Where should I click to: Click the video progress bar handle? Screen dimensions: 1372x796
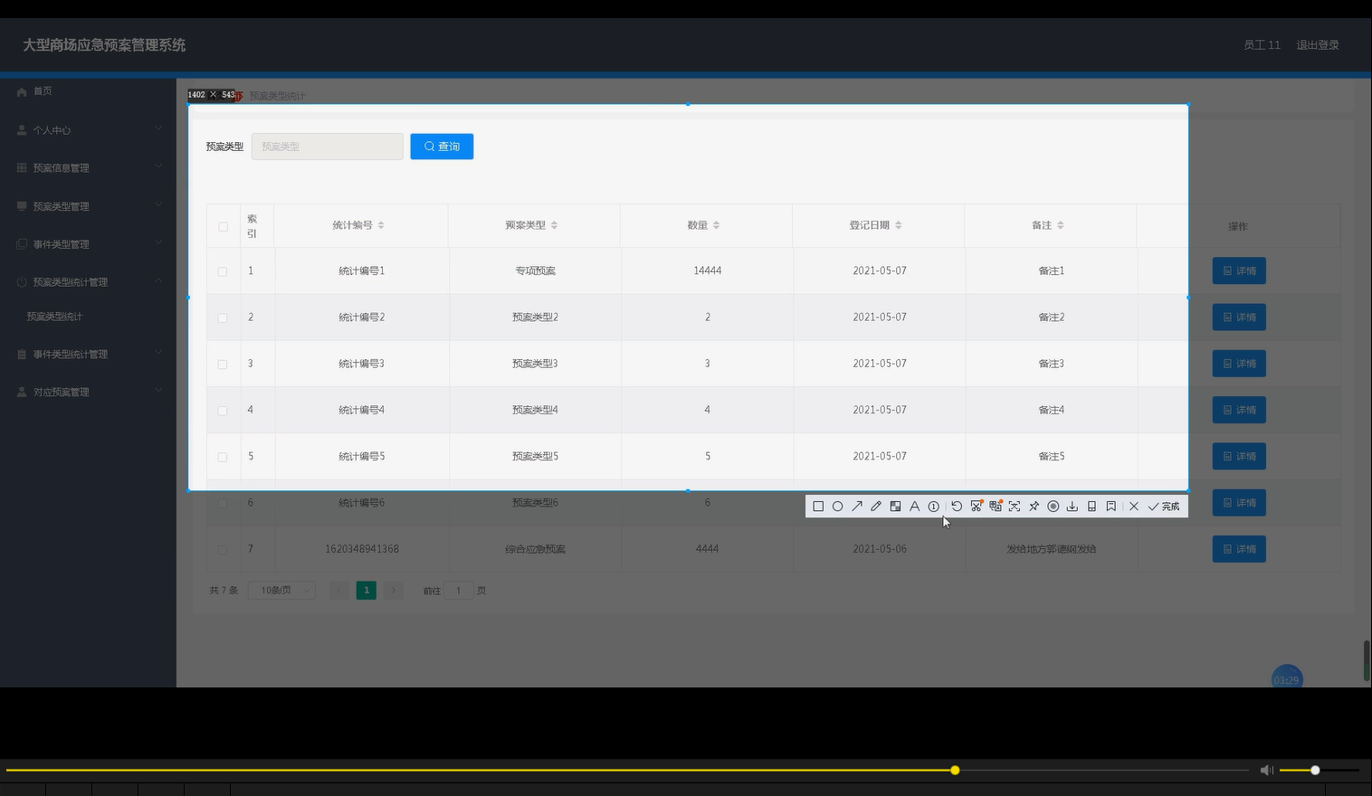pos(955,770)
